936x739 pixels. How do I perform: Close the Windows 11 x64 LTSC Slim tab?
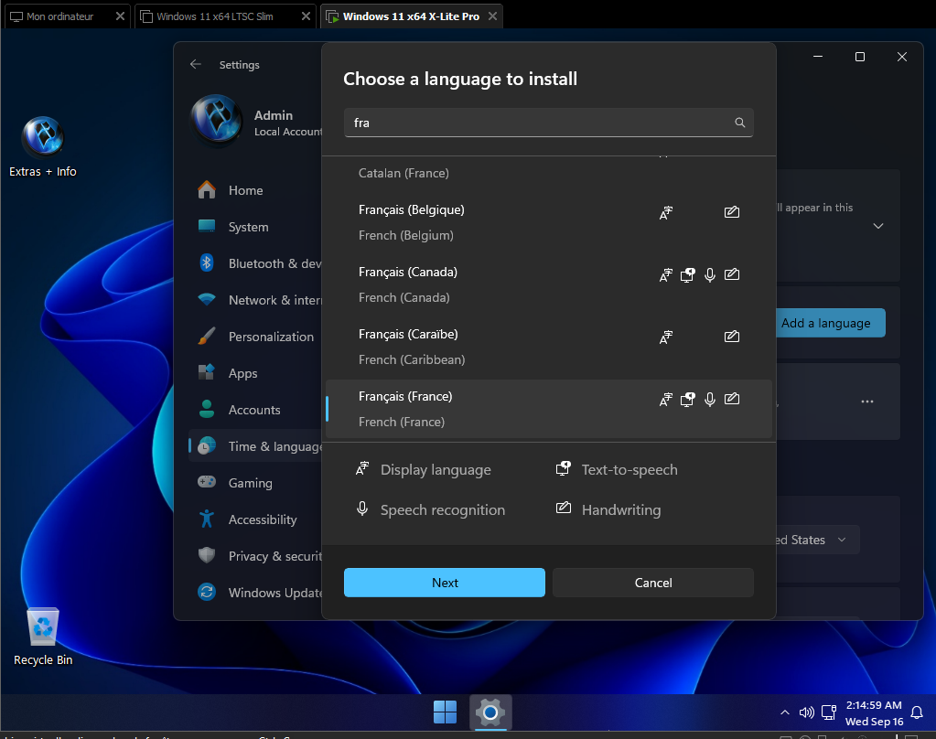click(307, 16)
